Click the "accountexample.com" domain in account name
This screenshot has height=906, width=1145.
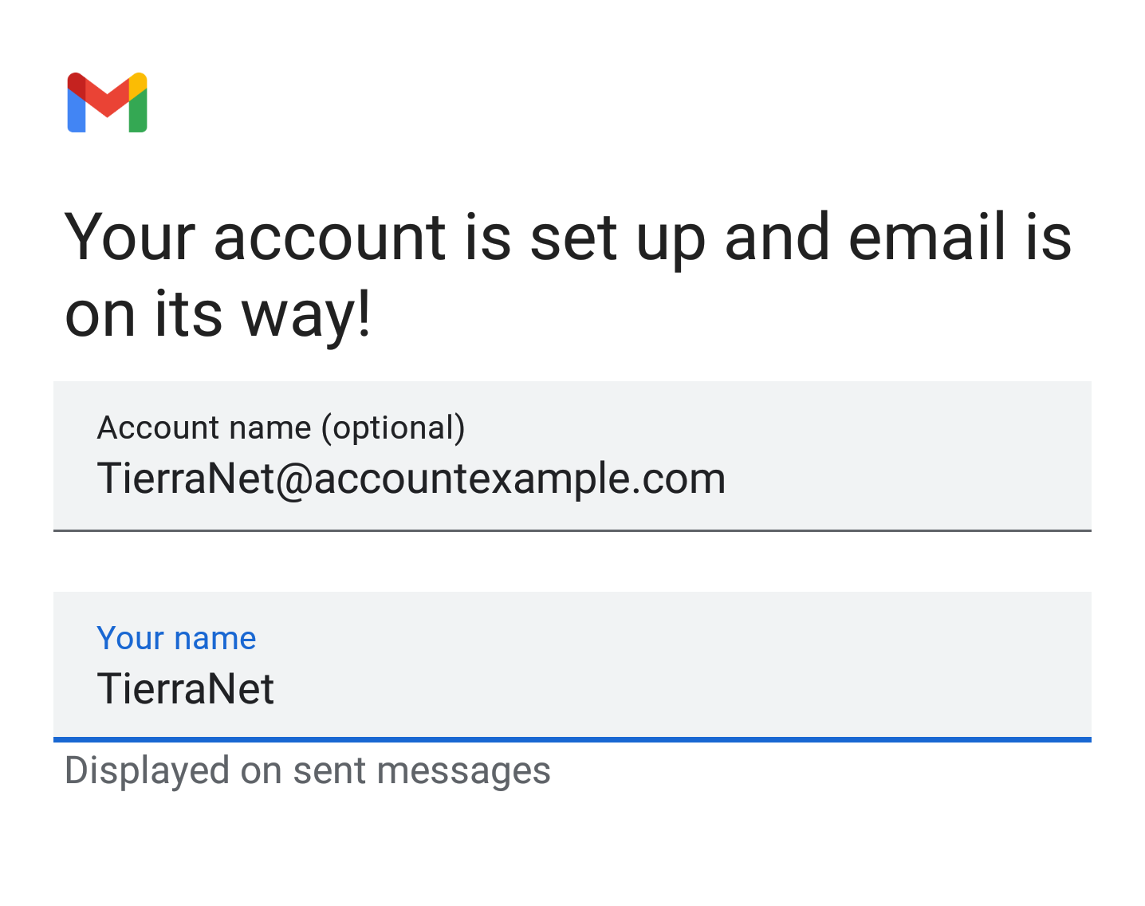pyautogui.click(x=520, y=479)
